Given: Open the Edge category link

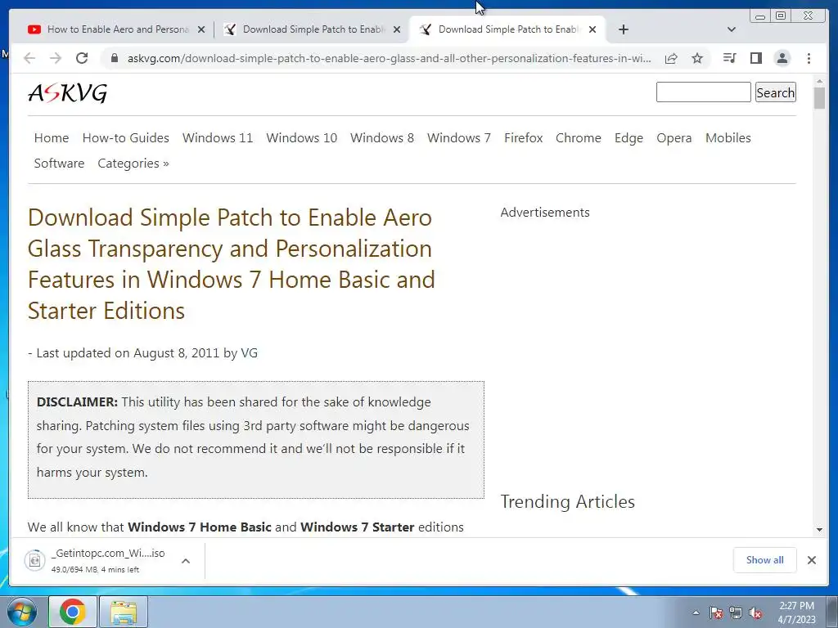Looking at the screenshot, I should [628, 137].
